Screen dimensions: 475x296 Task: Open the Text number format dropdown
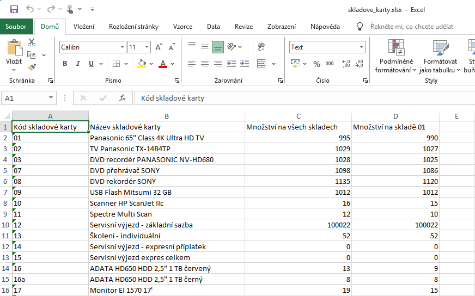361,47
